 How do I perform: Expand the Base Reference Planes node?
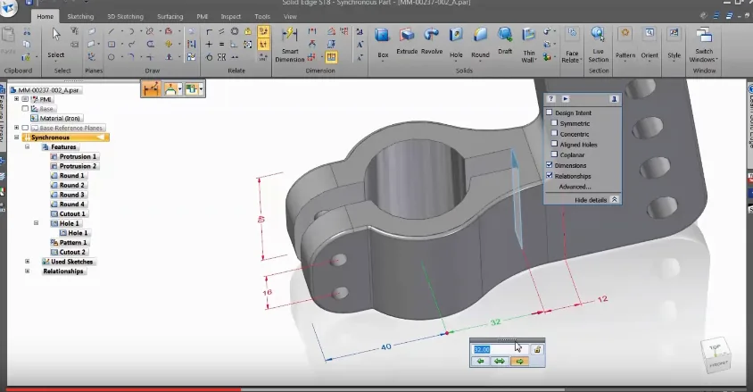click(x=16, y=128)
